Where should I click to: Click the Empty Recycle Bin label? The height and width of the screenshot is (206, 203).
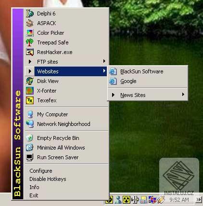[x=58, y=138]
